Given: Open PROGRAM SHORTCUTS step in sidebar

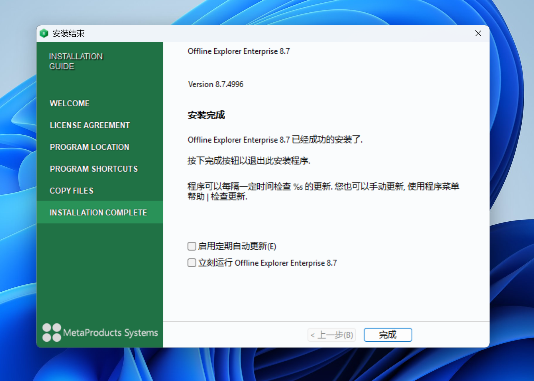Looking at the screenshot, I should 94,169.
